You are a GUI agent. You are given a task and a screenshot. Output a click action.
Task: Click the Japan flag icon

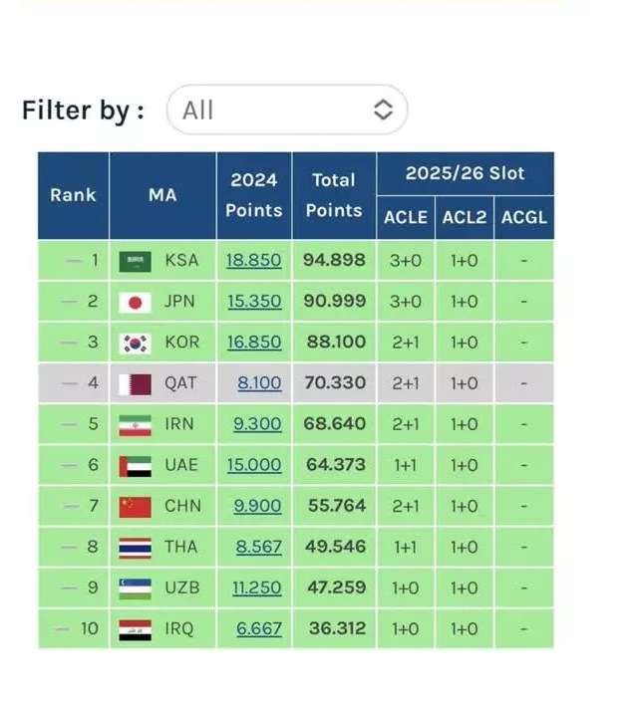pos(135,302)
